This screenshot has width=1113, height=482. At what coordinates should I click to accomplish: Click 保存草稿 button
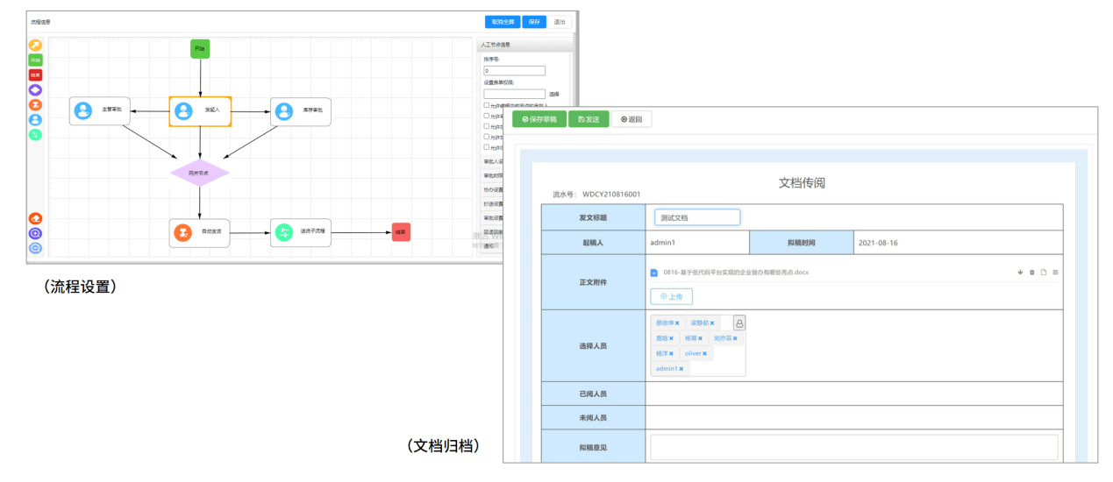click(x=539, y=119)
